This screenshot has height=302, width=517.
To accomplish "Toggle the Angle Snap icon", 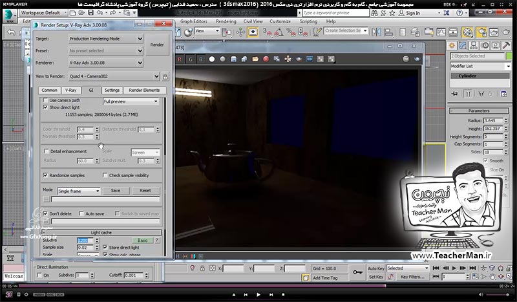I will pos(279,32).
